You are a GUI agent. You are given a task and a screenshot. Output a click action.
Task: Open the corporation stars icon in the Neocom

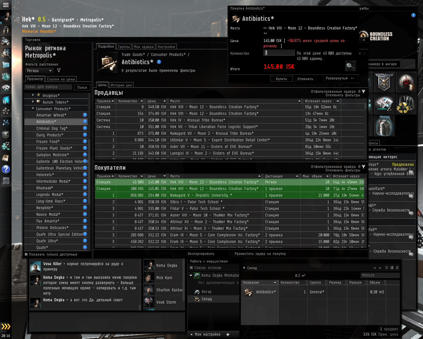coord(6,111)
